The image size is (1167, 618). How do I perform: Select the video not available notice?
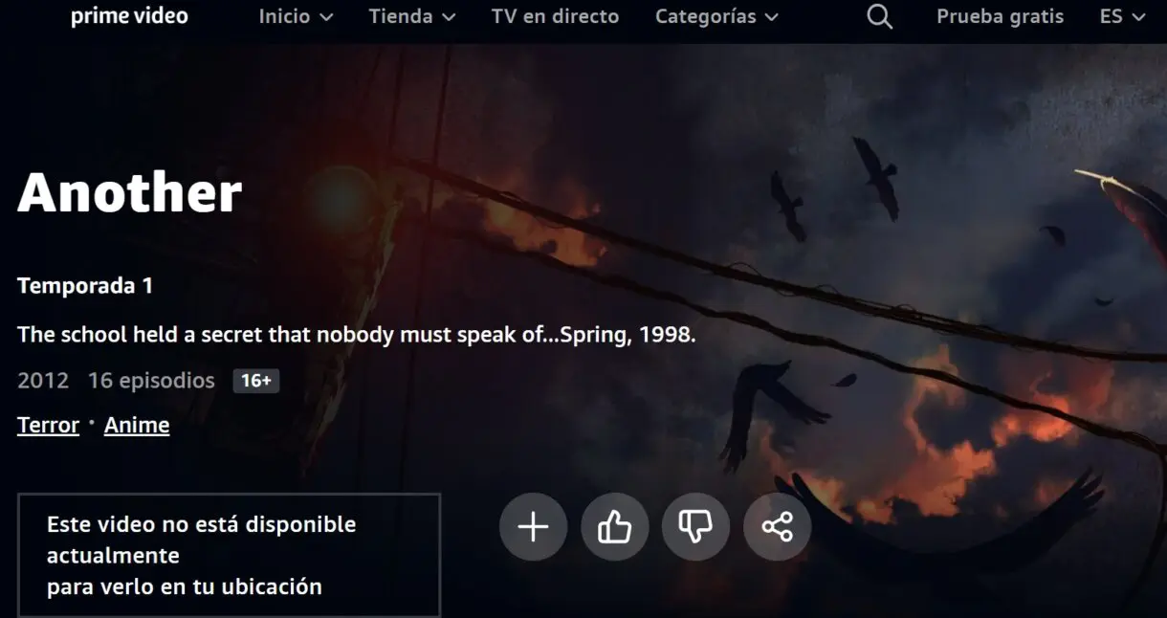[x=230, y=555]
